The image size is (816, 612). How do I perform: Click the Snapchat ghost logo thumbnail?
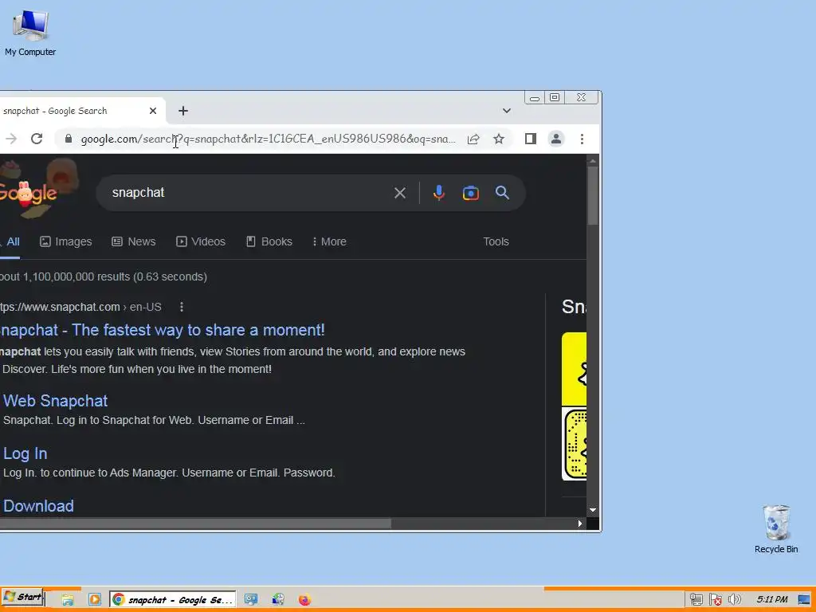point(574,369)
